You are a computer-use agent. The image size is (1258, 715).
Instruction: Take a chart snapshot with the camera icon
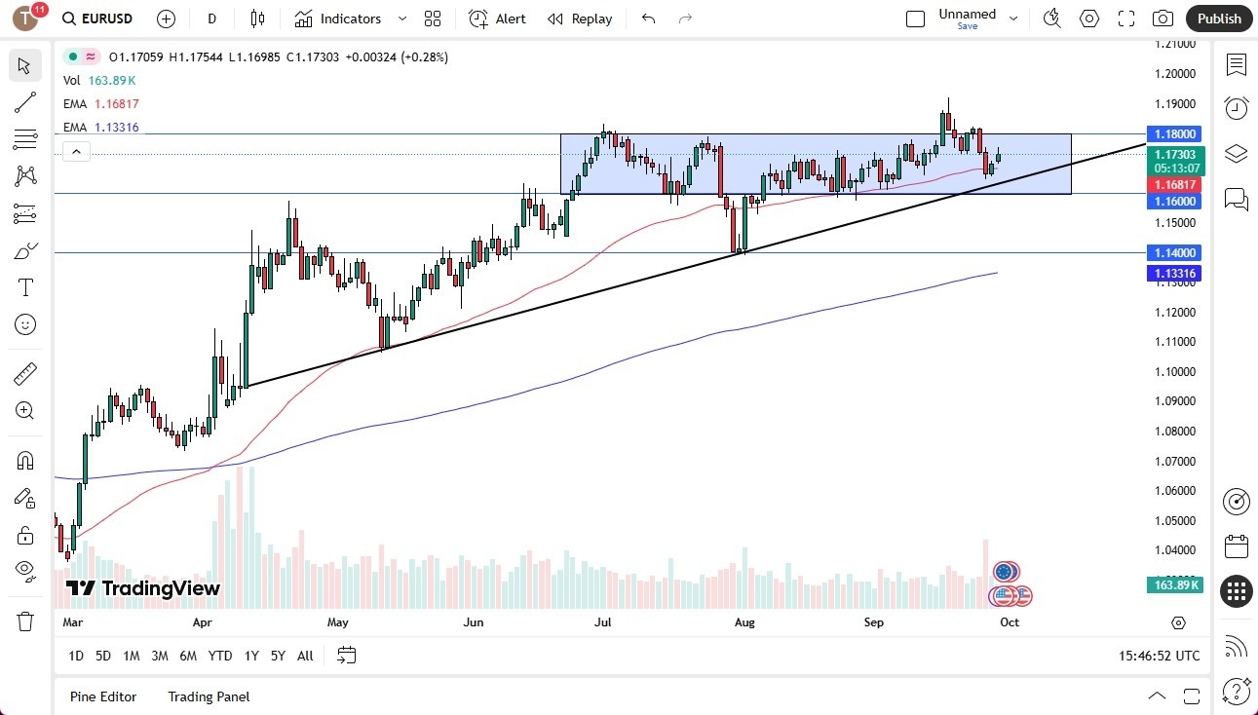tap(1163, 18)
